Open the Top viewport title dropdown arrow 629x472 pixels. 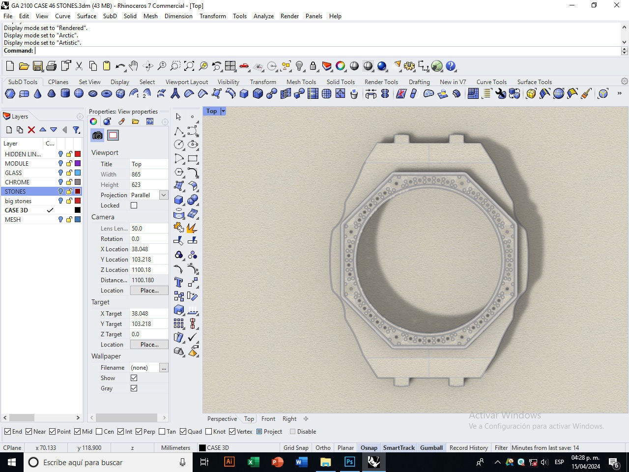coord(223,111)
